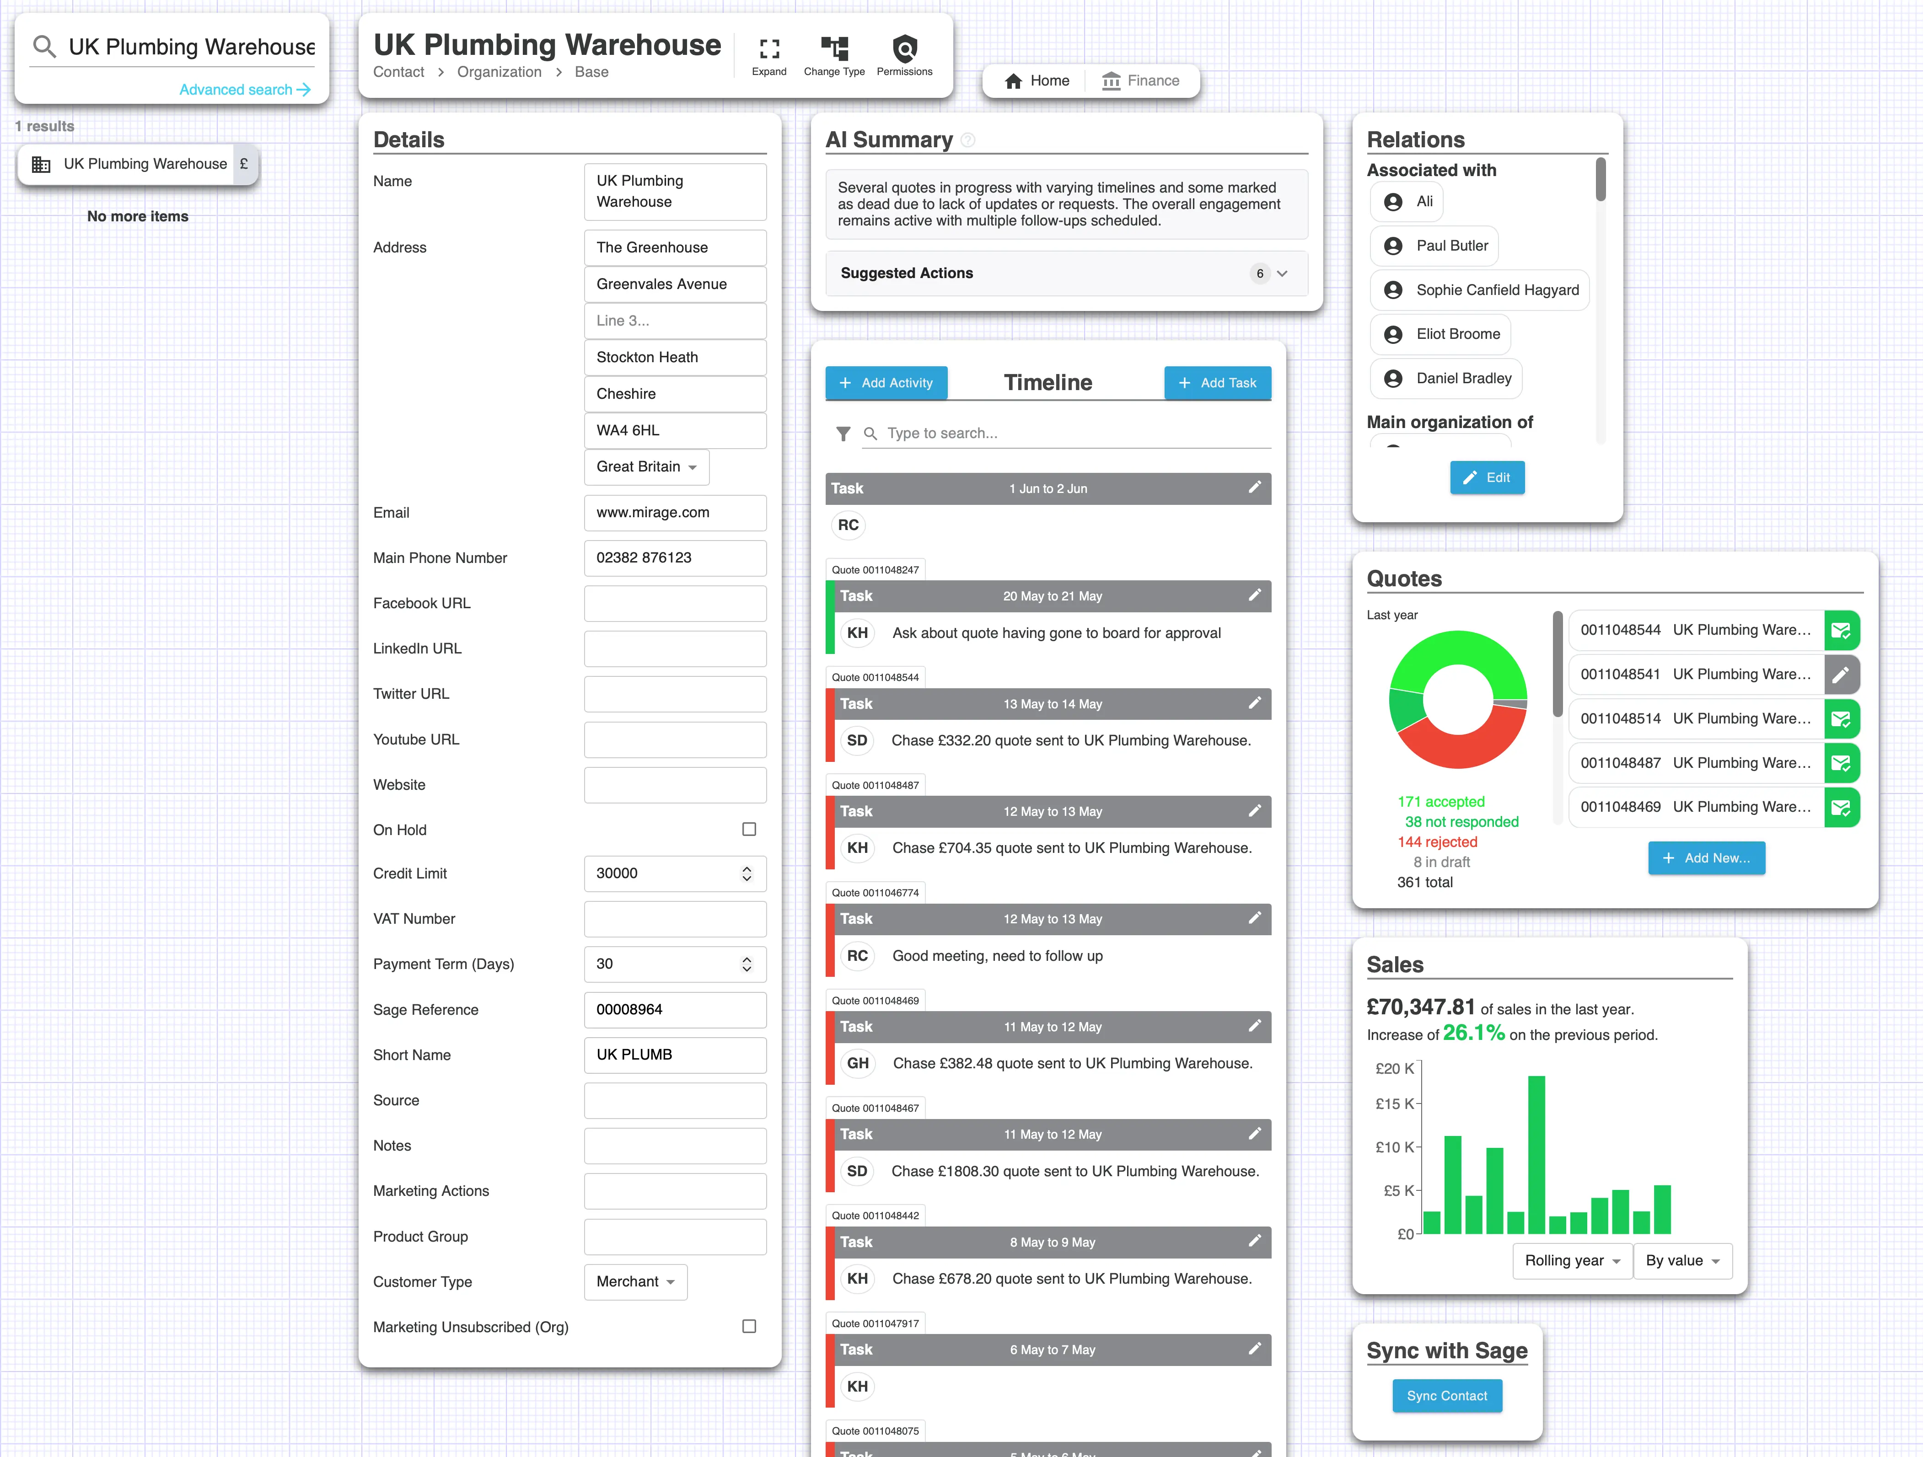1923x1457 pixels.
Task: Click the Payment Term stepper arrows
Action: click(x=746, y=964)
